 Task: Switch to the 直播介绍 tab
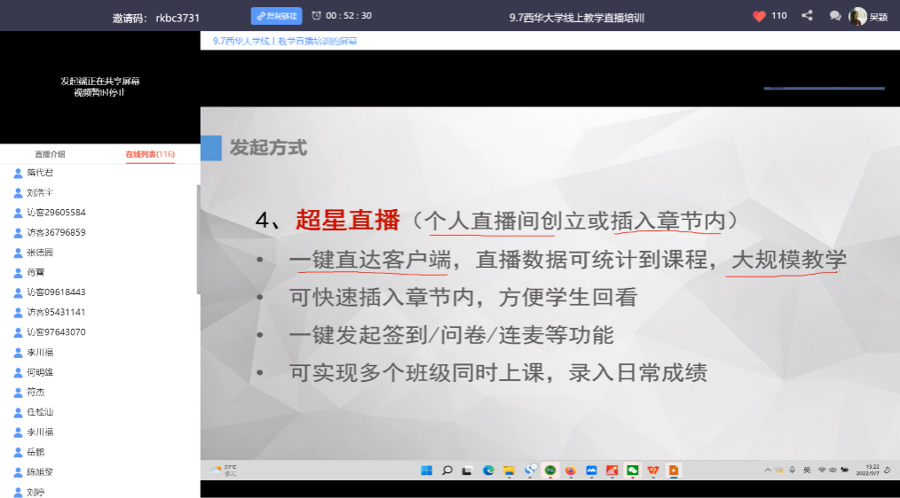pos(50,154)
